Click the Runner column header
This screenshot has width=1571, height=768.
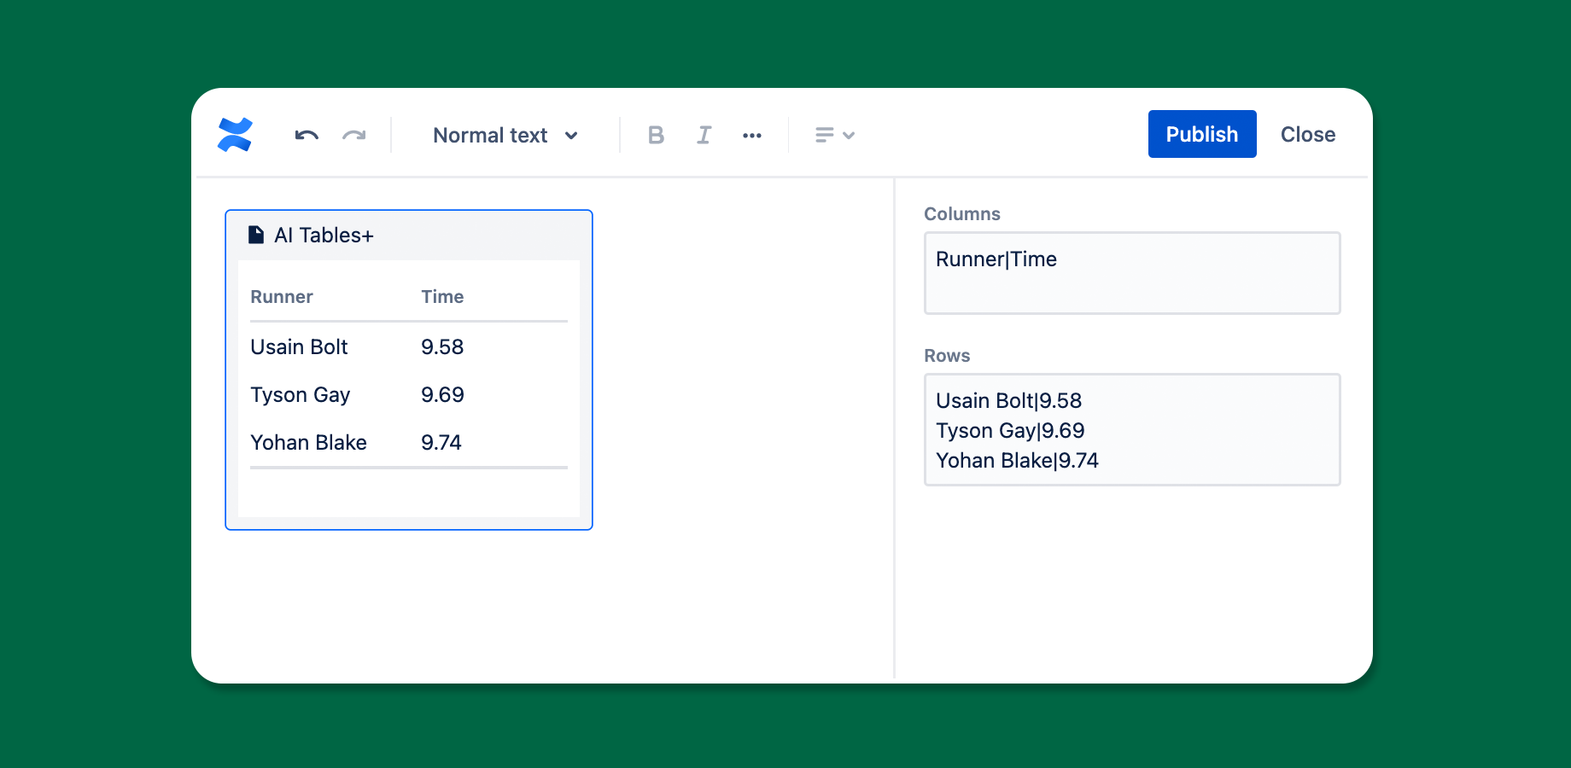pyautogui.click(x=282, y=297)
